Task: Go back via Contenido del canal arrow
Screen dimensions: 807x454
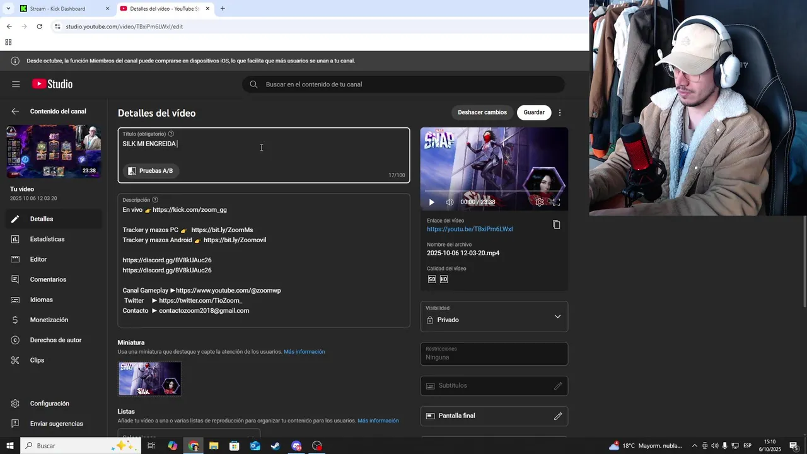Action: pos(15,111)
